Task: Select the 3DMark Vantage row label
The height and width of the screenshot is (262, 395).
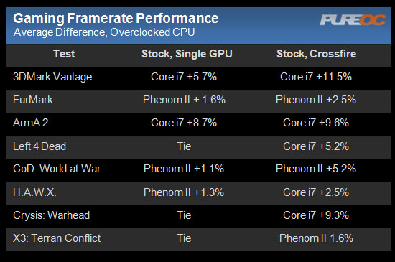Action: point(52,77)
